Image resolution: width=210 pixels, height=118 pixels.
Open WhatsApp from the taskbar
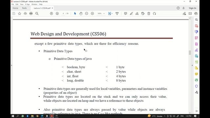pyautogui.click(x=23, y=116)
